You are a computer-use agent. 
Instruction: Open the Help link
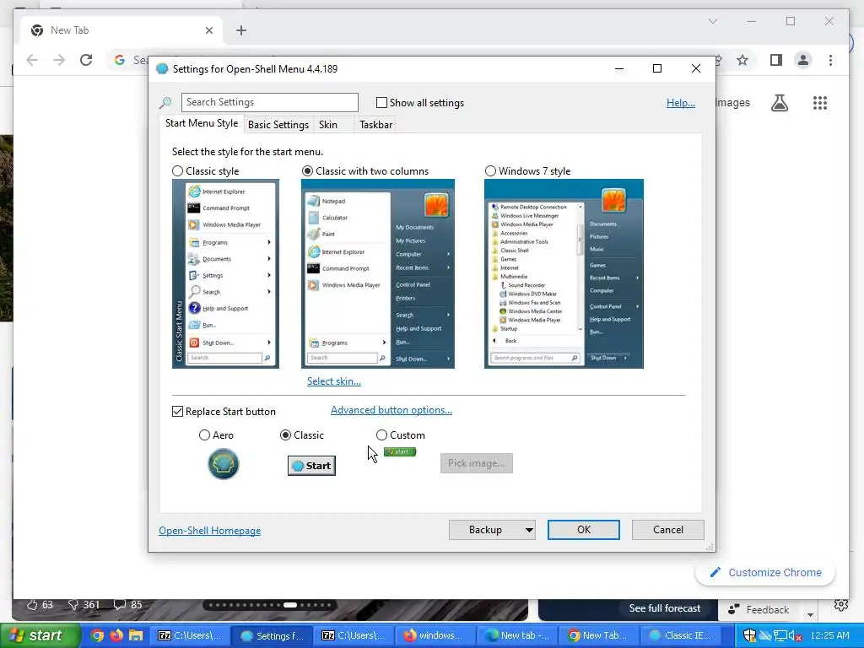pos(681,103)
